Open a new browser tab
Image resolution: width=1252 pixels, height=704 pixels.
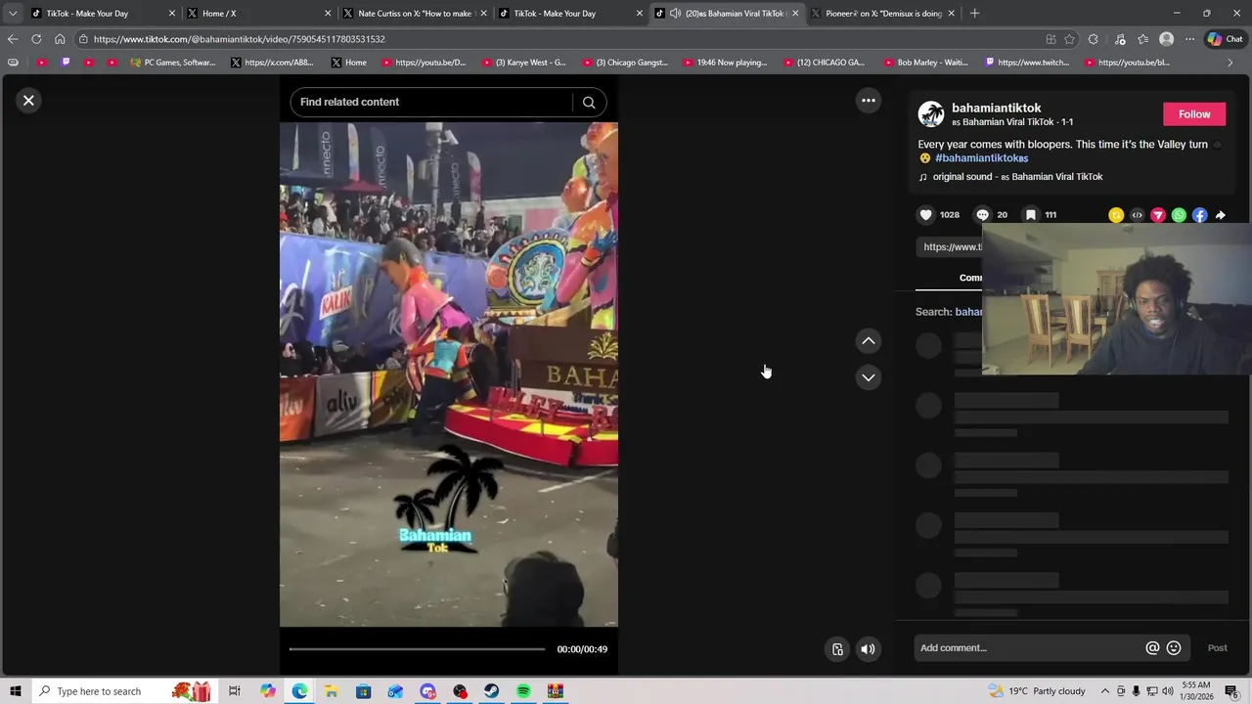(974, 14)
